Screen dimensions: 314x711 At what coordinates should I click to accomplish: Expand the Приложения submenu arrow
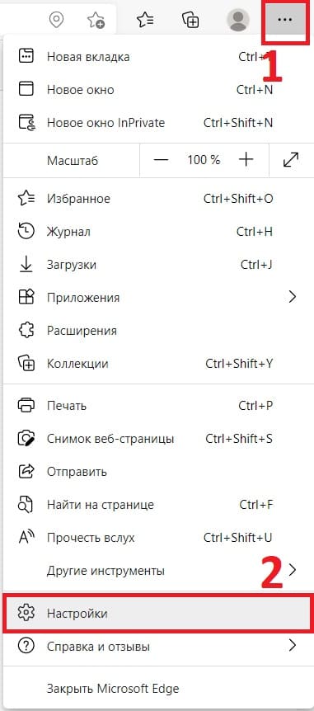coord(293,297)
